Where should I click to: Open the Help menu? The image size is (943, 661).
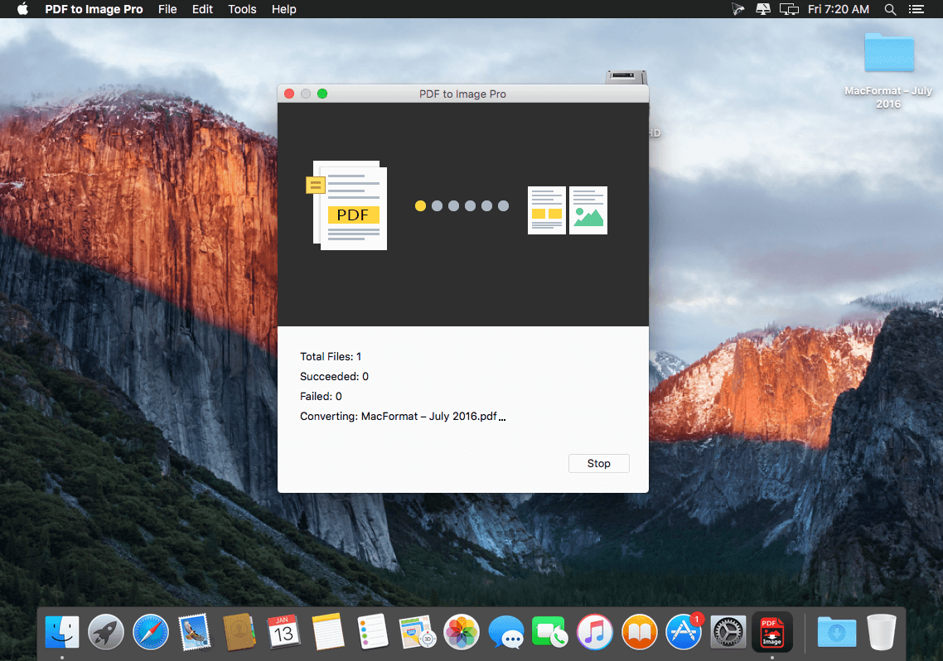283,9
